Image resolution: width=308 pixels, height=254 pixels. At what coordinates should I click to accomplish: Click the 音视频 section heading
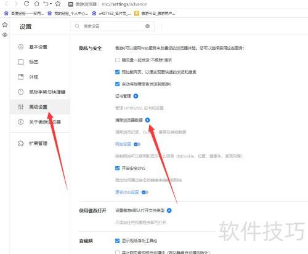coord(86,241)
